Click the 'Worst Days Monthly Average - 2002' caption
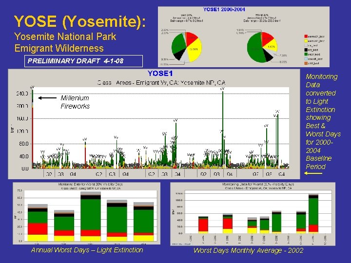This screenshot has width=351, height=263. click(x=248, y=250)
